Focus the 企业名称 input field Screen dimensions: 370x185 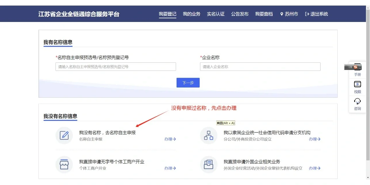[x=260, y=67]
